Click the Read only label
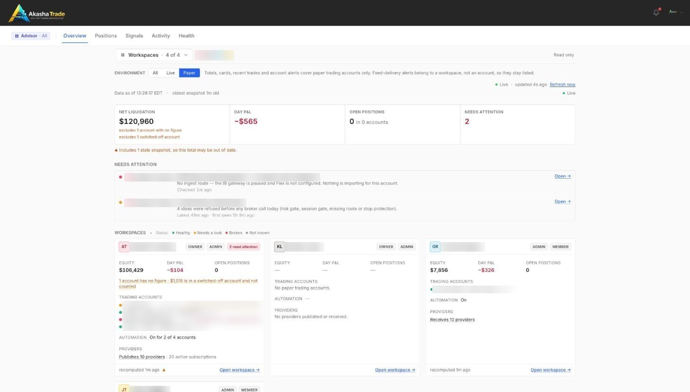This screenshot has width=690, height=392. click(x=563, y=55)
